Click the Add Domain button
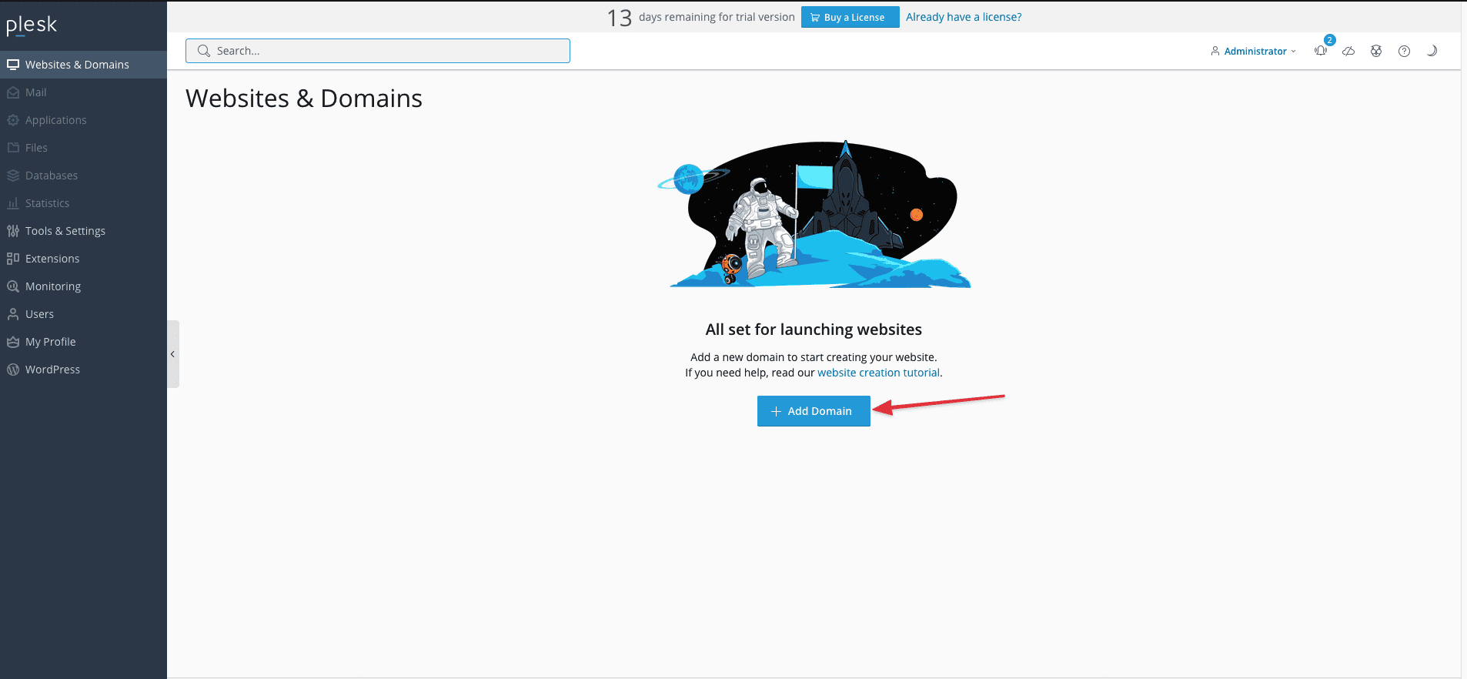Viewport: 1467px width, 679px height. 814,411
